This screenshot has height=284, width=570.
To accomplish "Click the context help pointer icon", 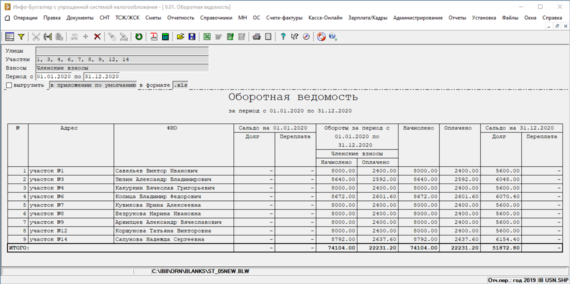I will tap(295, 36).
